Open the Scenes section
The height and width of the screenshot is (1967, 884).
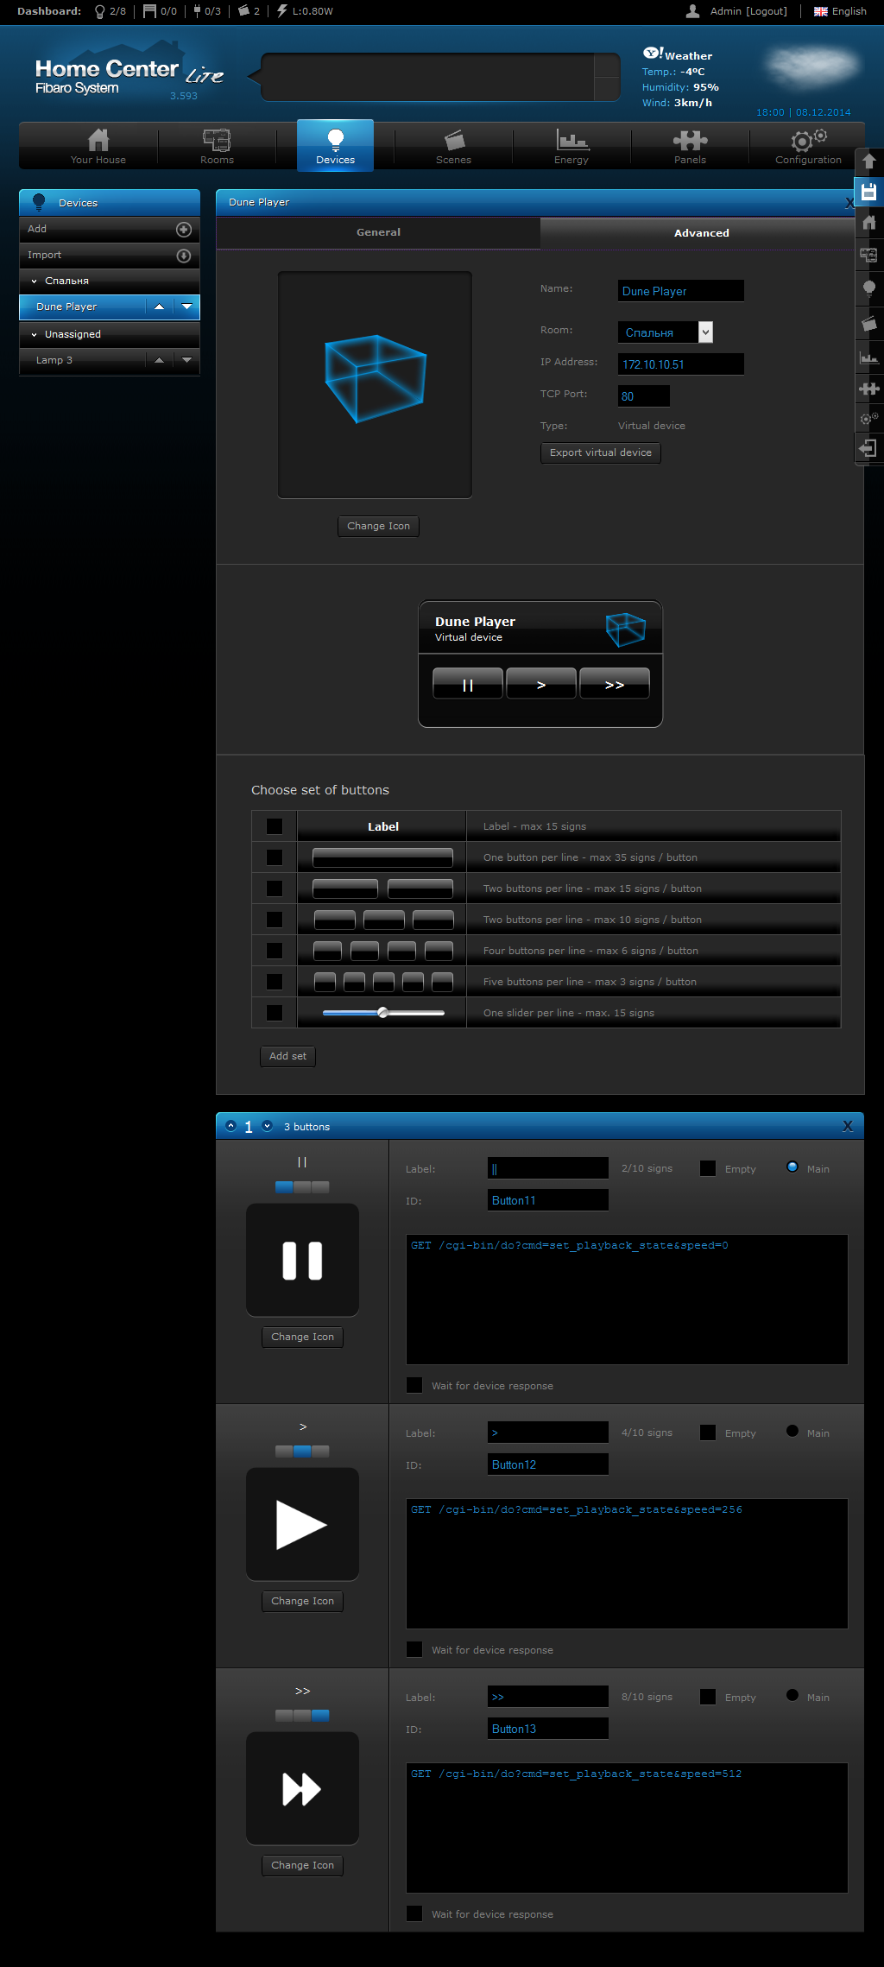click(453, 145)
